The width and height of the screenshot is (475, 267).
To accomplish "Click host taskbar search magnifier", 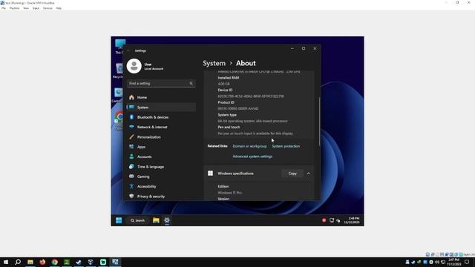I will [x=18, y=262].
